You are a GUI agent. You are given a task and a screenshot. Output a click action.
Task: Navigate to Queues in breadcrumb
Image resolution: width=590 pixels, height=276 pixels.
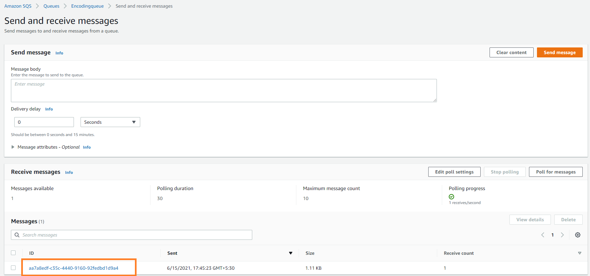(51, 6)
